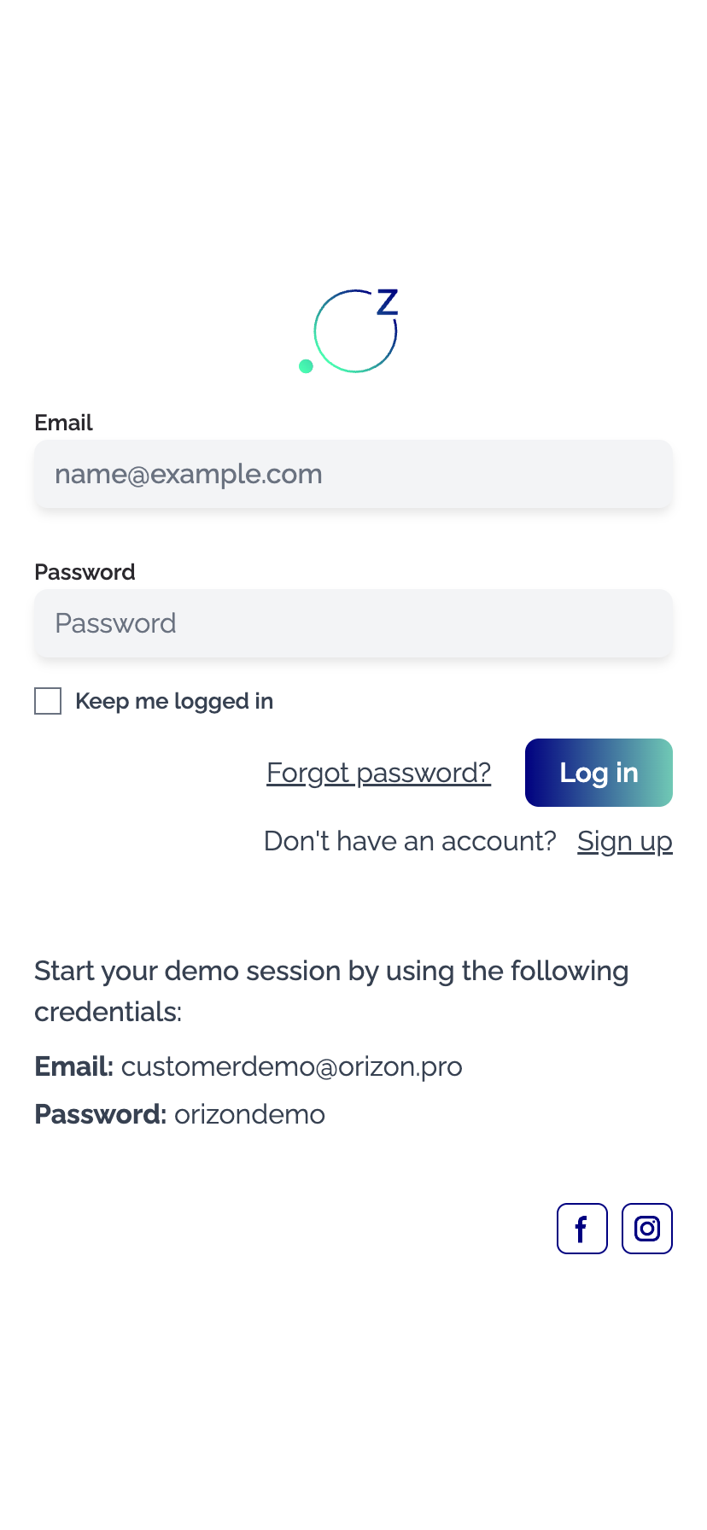Focus the Password input field
Image resolution: width=707 pixels, height=1530 pixels.
[x=353, y=623]
